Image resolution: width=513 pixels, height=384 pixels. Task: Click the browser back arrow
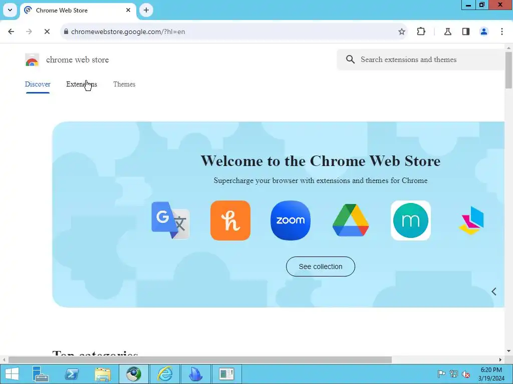(x=11, y=31)
